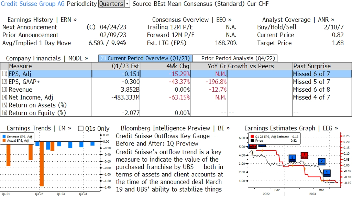Click the Measure column header
This screenshot has height=197, width=352.
point(50,66)
